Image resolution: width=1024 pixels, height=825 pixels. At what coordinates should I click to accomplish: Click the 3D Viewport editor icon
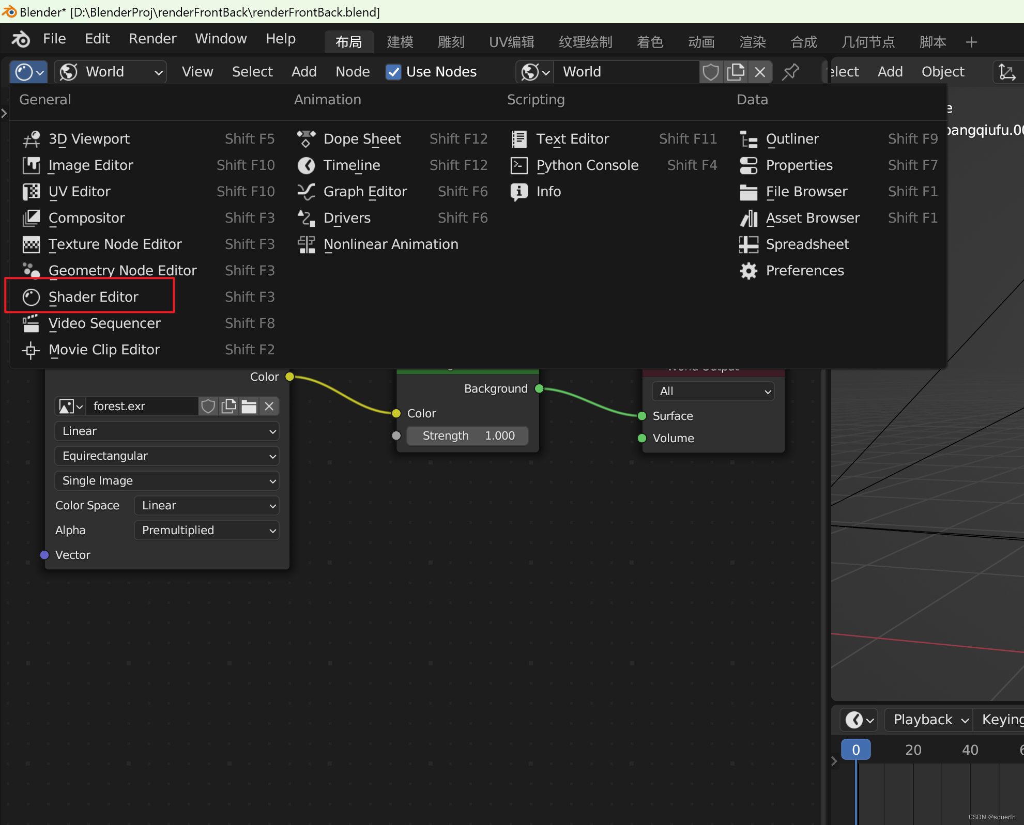[31, 139]
